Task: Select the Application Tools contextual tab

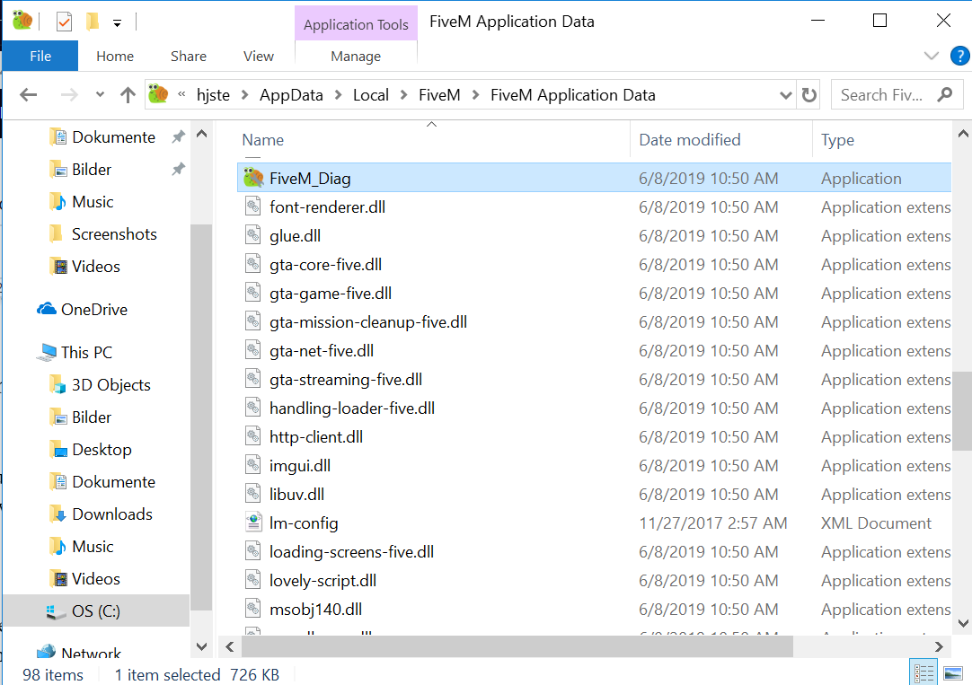Action: tap(356, 24)
